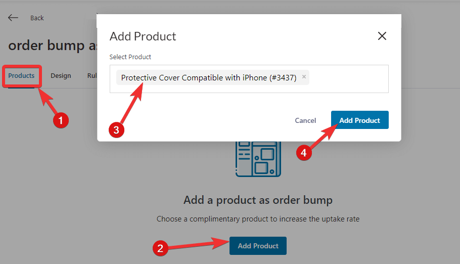This screenshot has height=264, width=460.
Task: Close the Add Product dialog
Action: 382,36
